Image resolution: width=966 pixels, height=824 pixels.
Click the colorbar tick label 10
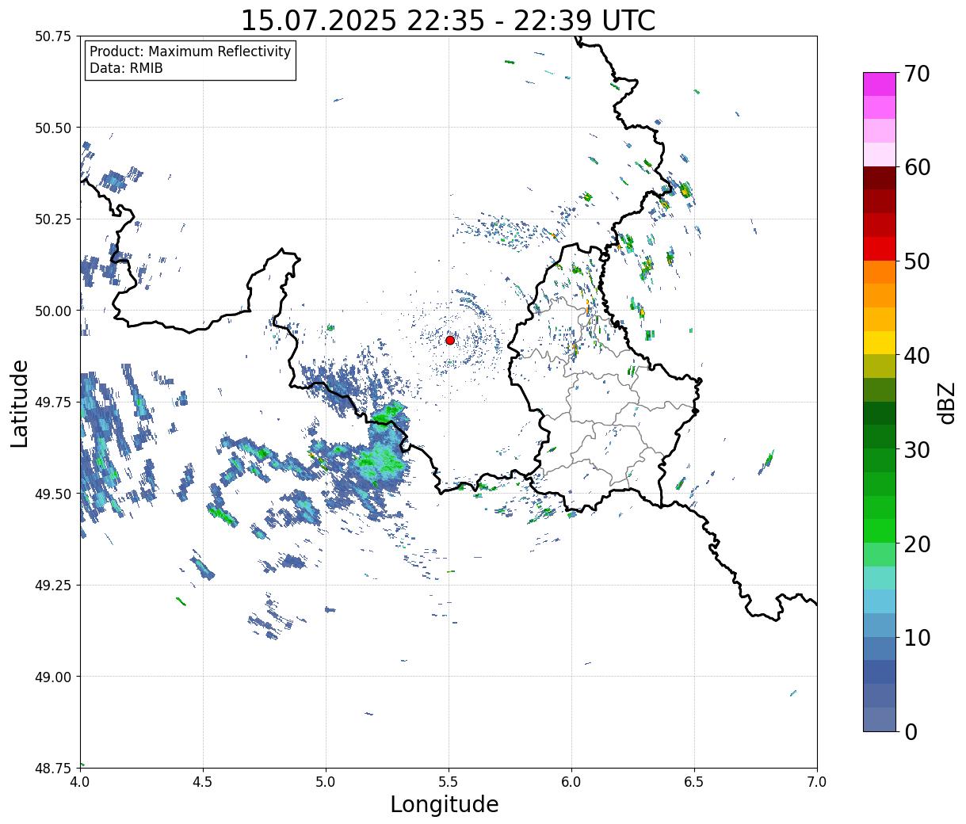(x=916, y=638)
